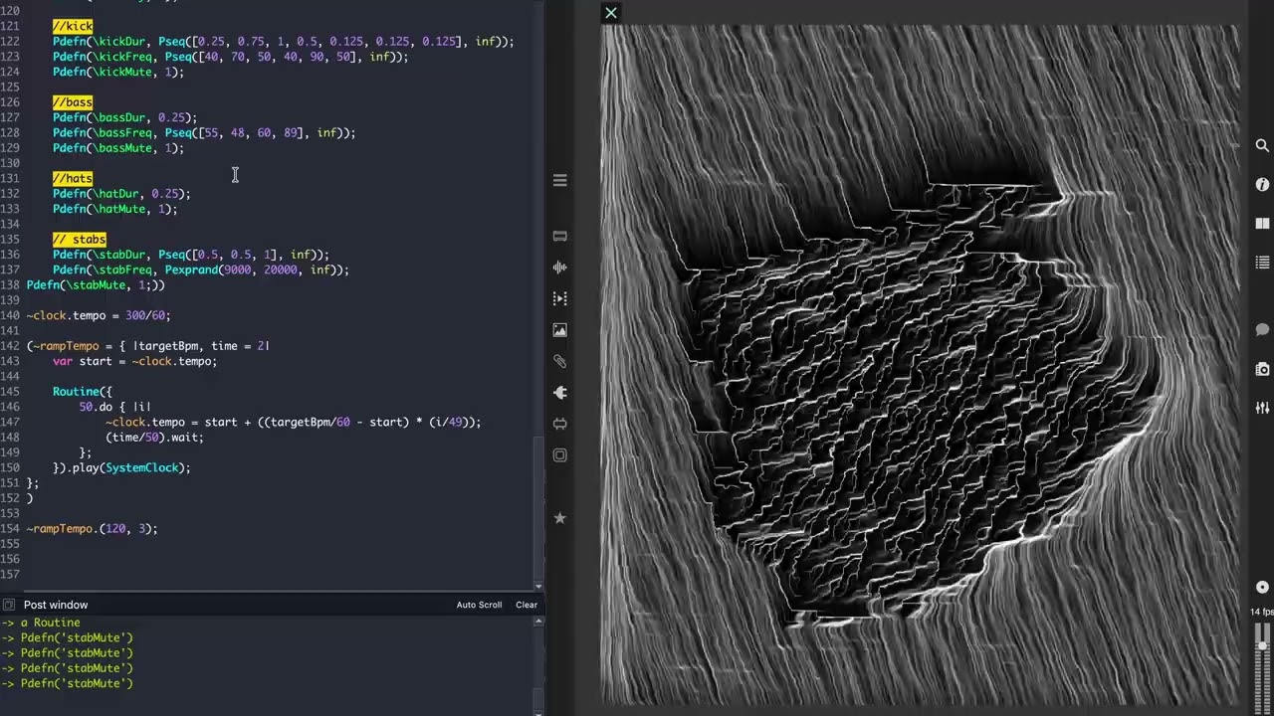Click the Clear button in Post window
The width and height of the screenshot is (1274, 716).
pos(527,605)
